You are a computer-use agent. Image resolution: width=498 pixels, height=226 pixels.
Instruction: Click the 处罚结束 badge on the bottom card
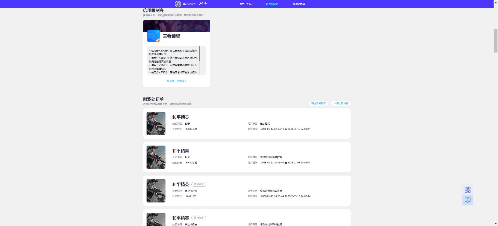tap(199, 218)
